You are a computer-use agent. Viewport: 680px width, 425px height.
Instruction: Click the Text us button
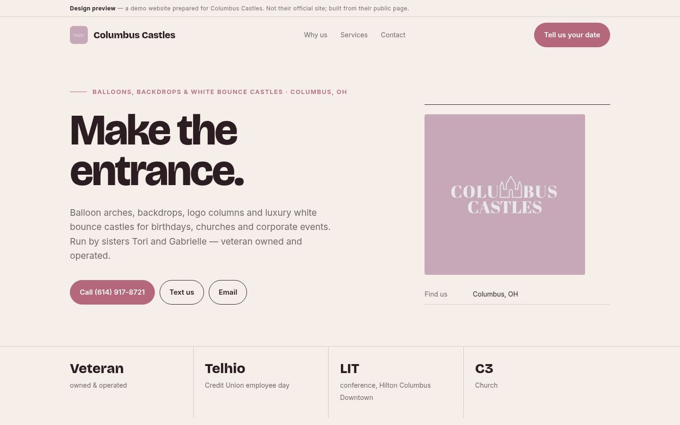coord(182,292)
